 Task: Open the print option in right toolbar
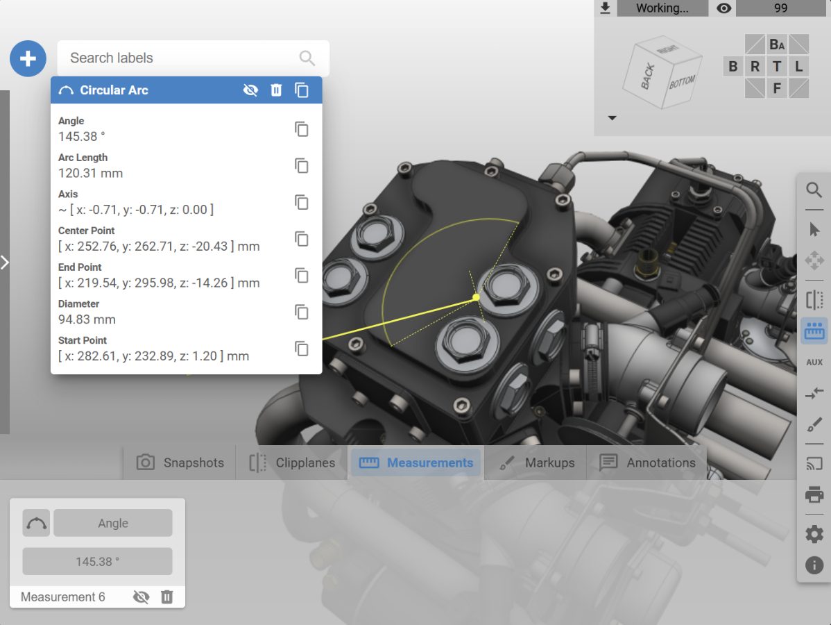pos(814,495)
